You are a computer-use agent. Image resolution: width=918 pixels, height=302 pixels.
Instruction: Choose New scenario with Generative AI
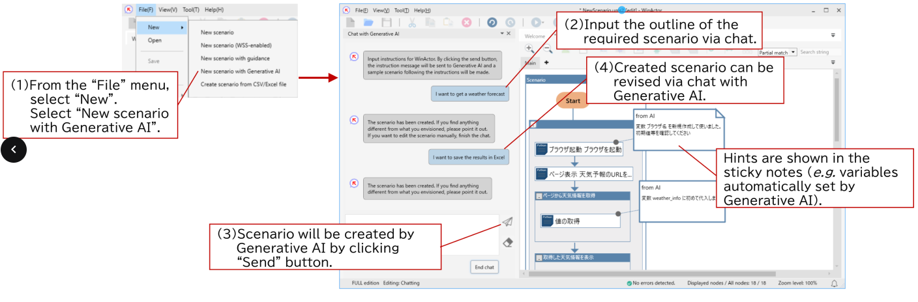point(240,71)
